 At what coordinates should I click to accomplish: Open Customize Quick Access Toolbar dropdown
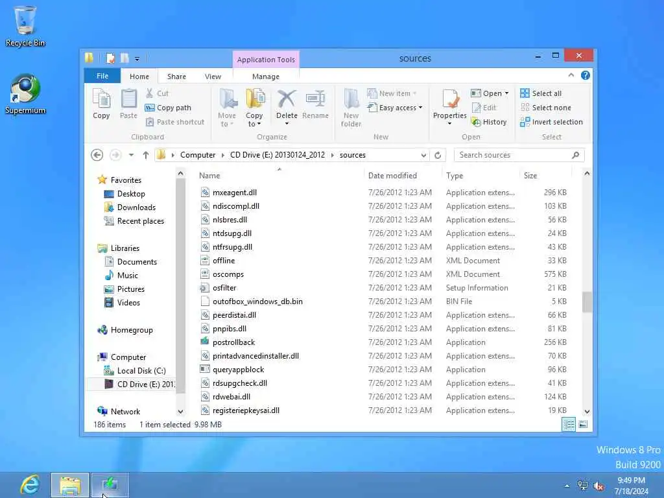coord(137,59)
